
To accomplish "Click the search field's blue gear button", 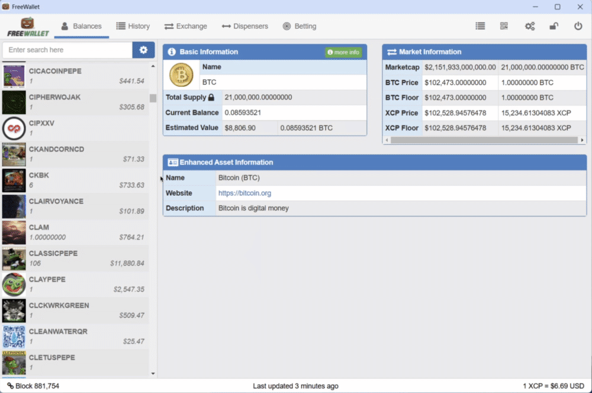I will click(x=143, y=50).
